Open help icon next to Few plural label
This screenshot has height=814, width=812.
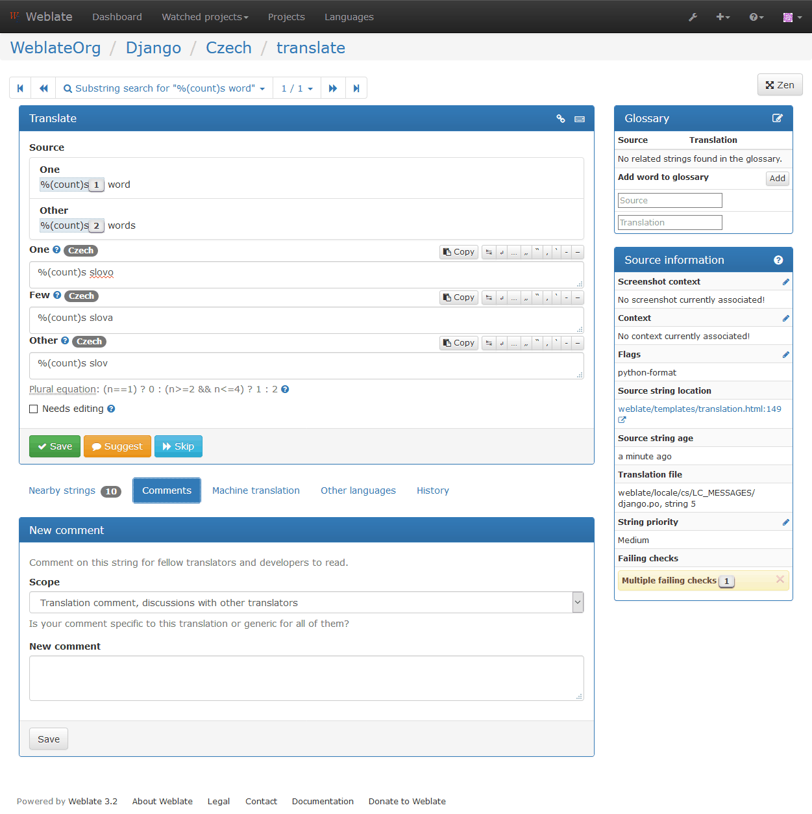coord(57,295)
